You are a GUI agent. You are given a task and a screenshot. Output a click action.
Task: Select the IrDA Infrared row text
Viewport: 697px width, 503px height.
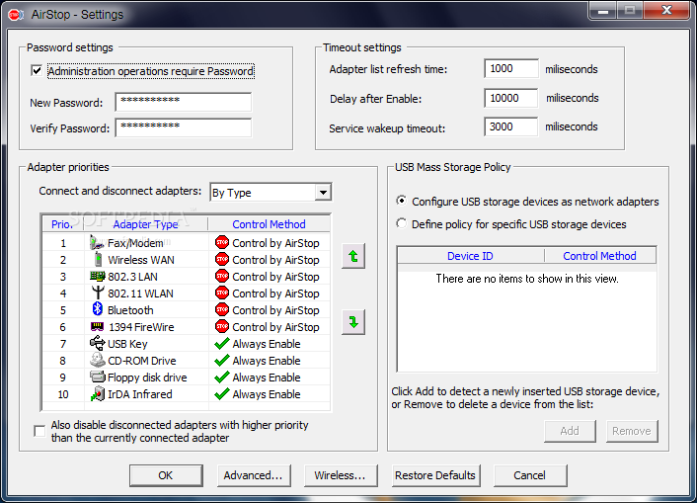(x=139, y=394)
